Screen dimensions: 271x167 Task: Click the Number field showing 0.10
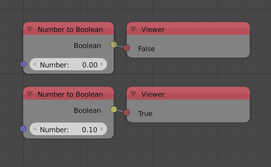[68, 129]
